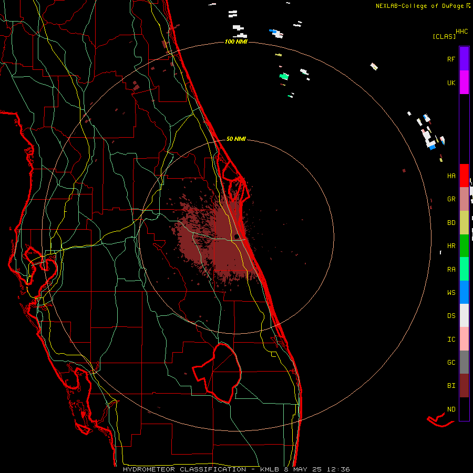Click the 'WS' legend label
473x473 pixels.
451,293
